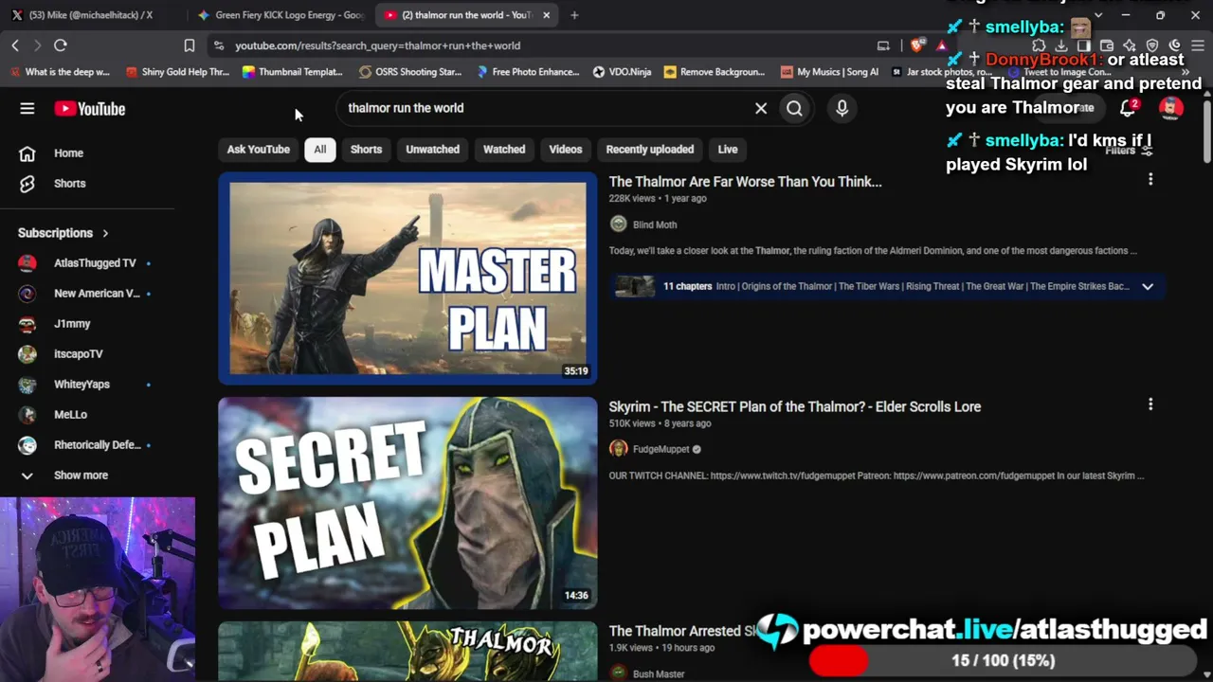
Task: Click the Blind Moth channel avatar
Action: 619,224
